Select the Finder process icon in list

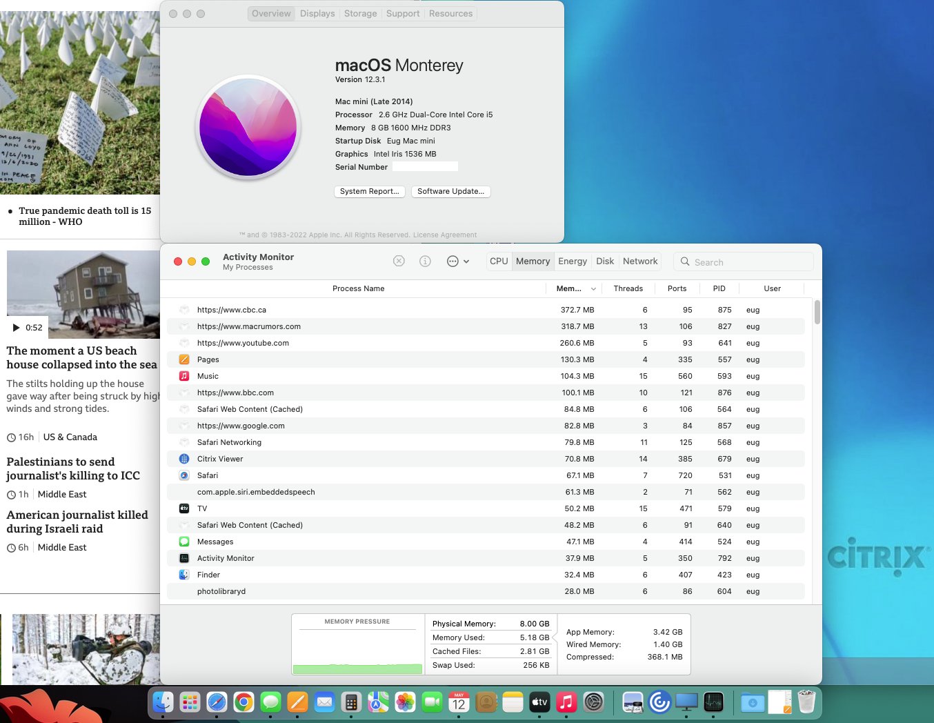[184, 575]
